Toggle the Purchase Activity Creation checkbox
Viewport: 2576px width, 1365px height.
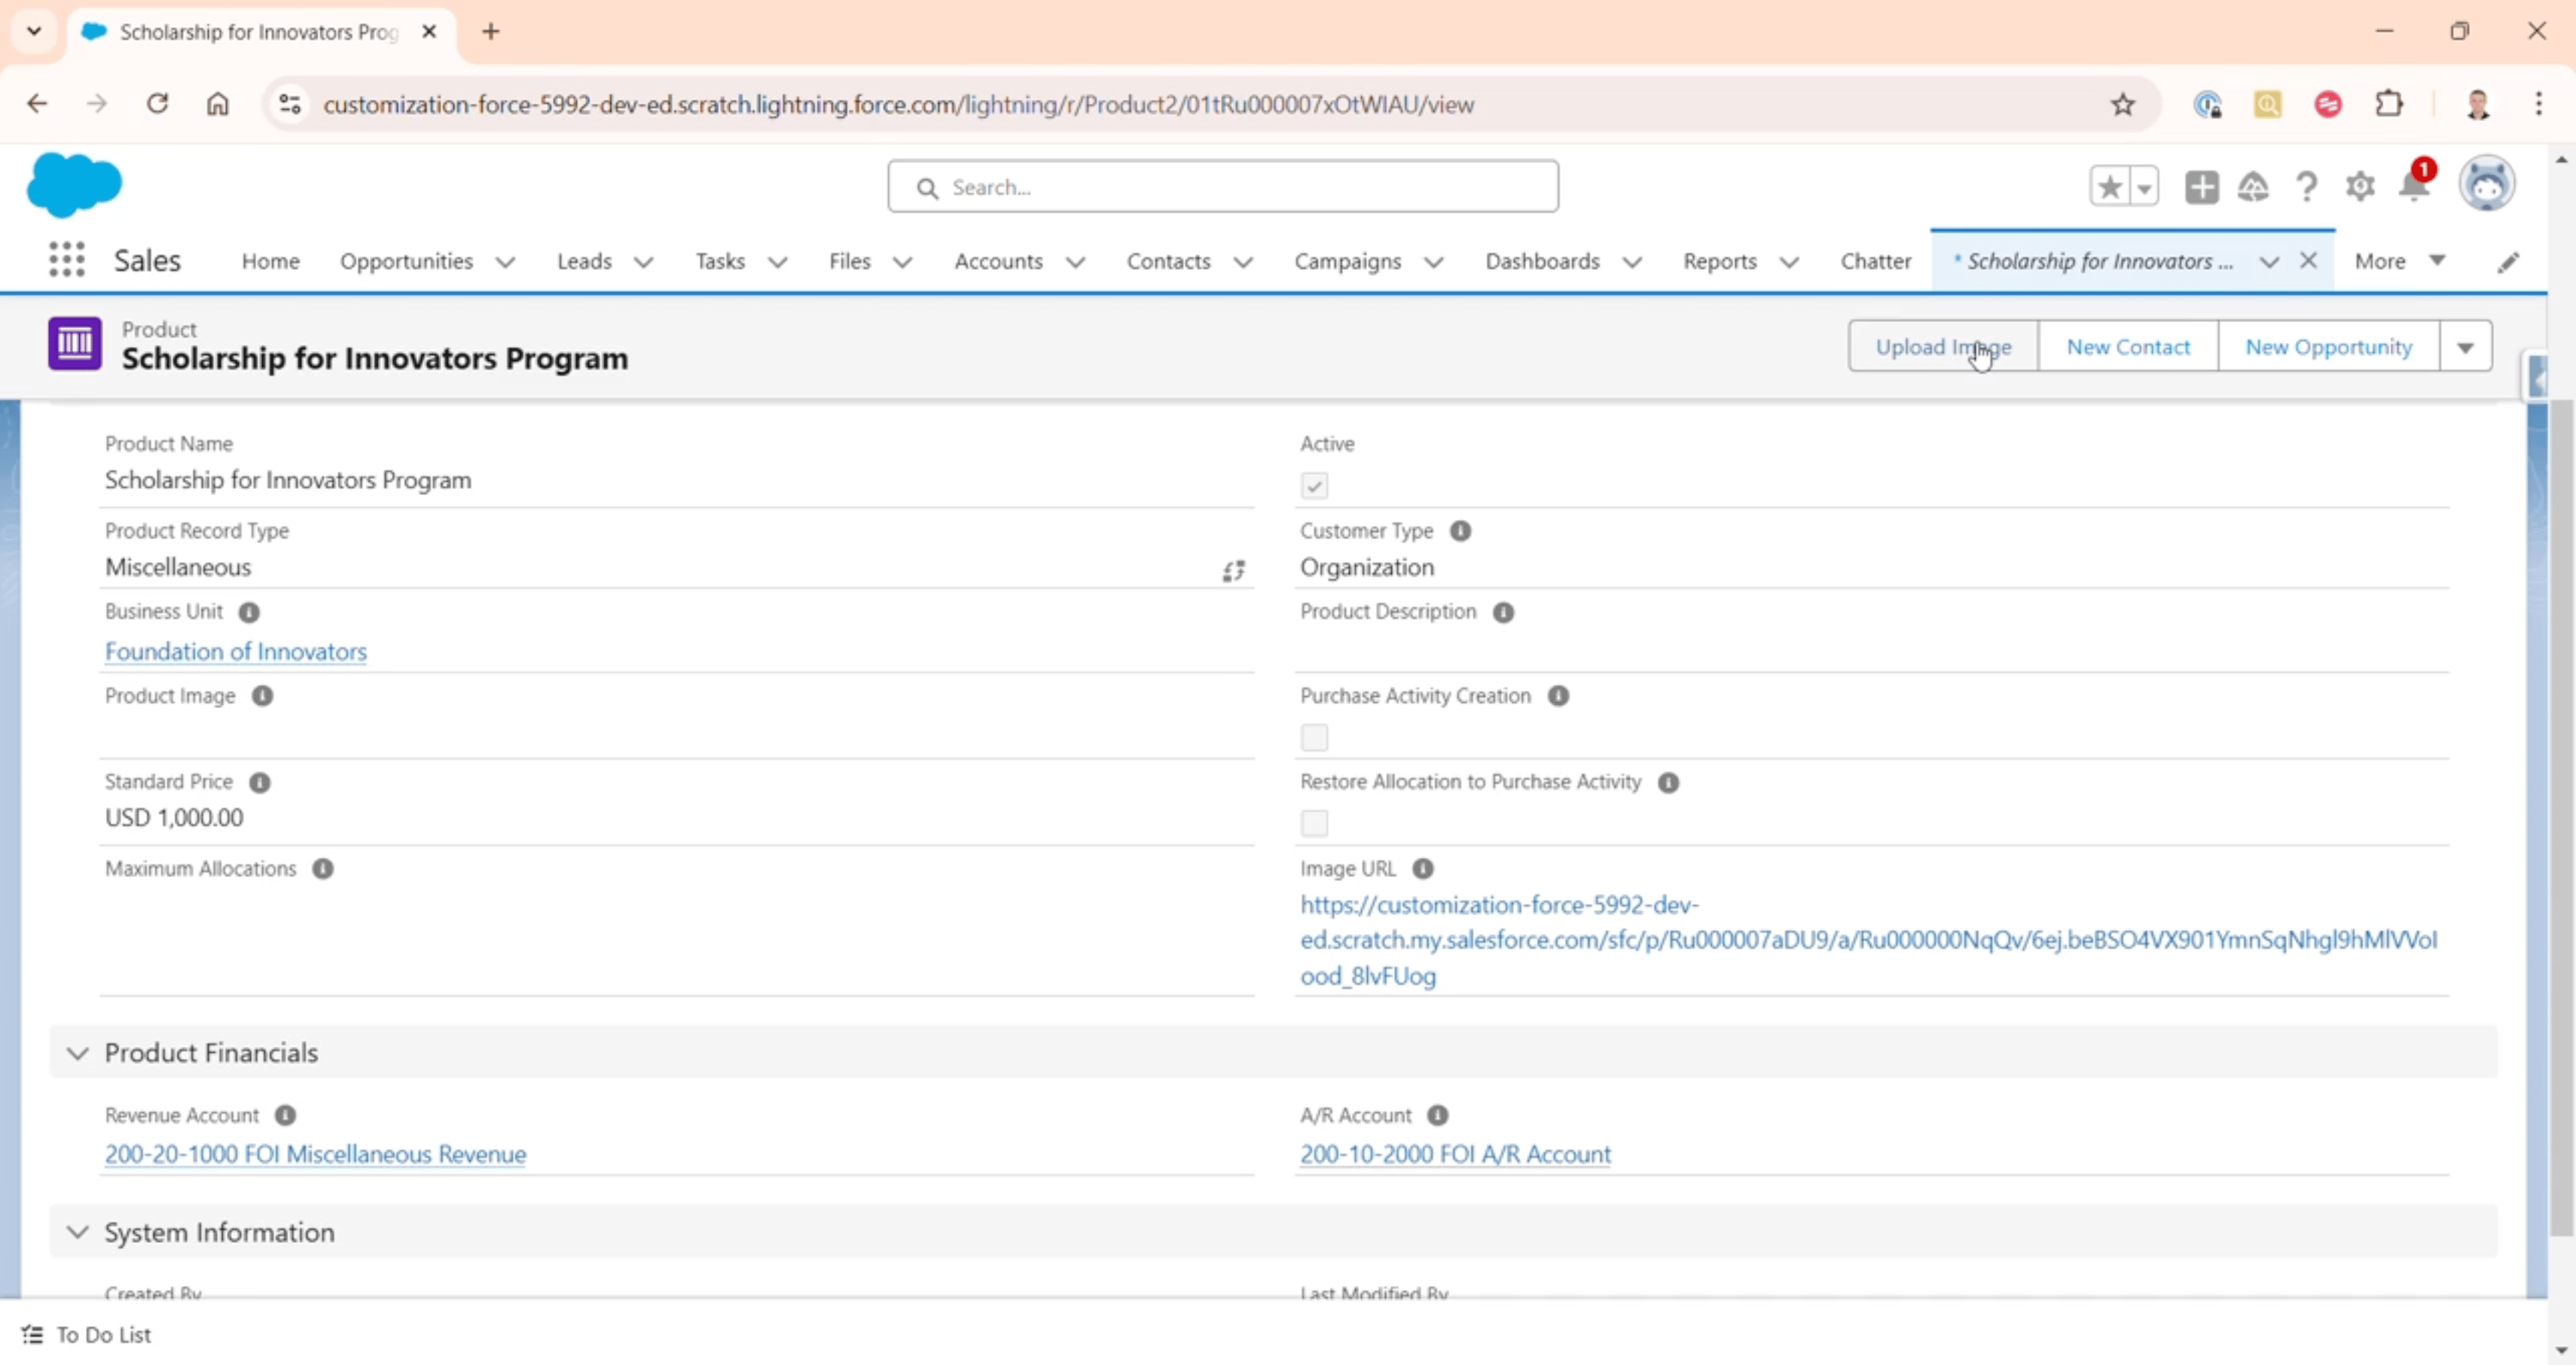[x=1314, y=737]
